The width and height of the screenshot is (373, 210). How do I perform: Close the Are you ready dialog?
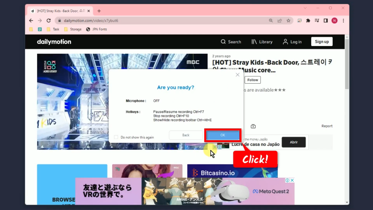point(237,75)
